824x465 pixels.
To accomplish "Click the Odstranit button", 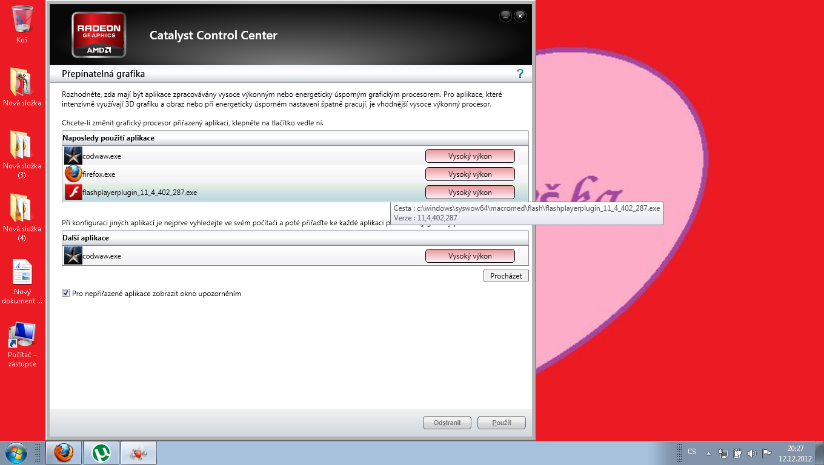I will pyautogui.click(x=447, y=423).
